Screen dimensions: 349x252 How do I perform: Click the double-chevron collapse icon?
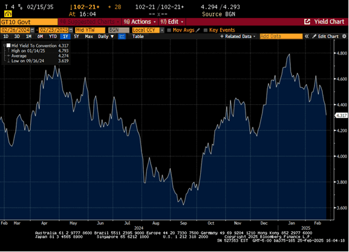[x=307, y=36]
